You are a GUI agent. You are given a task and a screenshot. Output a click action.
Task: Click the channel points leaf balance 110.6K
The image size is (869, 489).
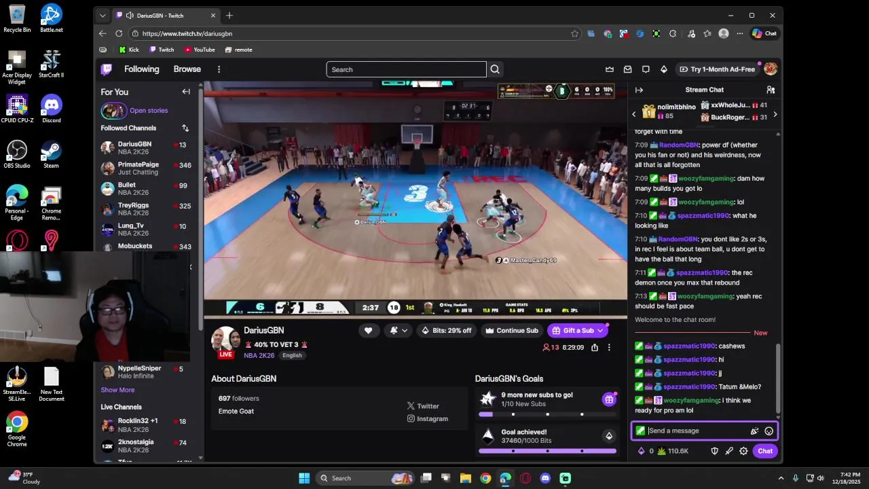(x=673, y=451)
